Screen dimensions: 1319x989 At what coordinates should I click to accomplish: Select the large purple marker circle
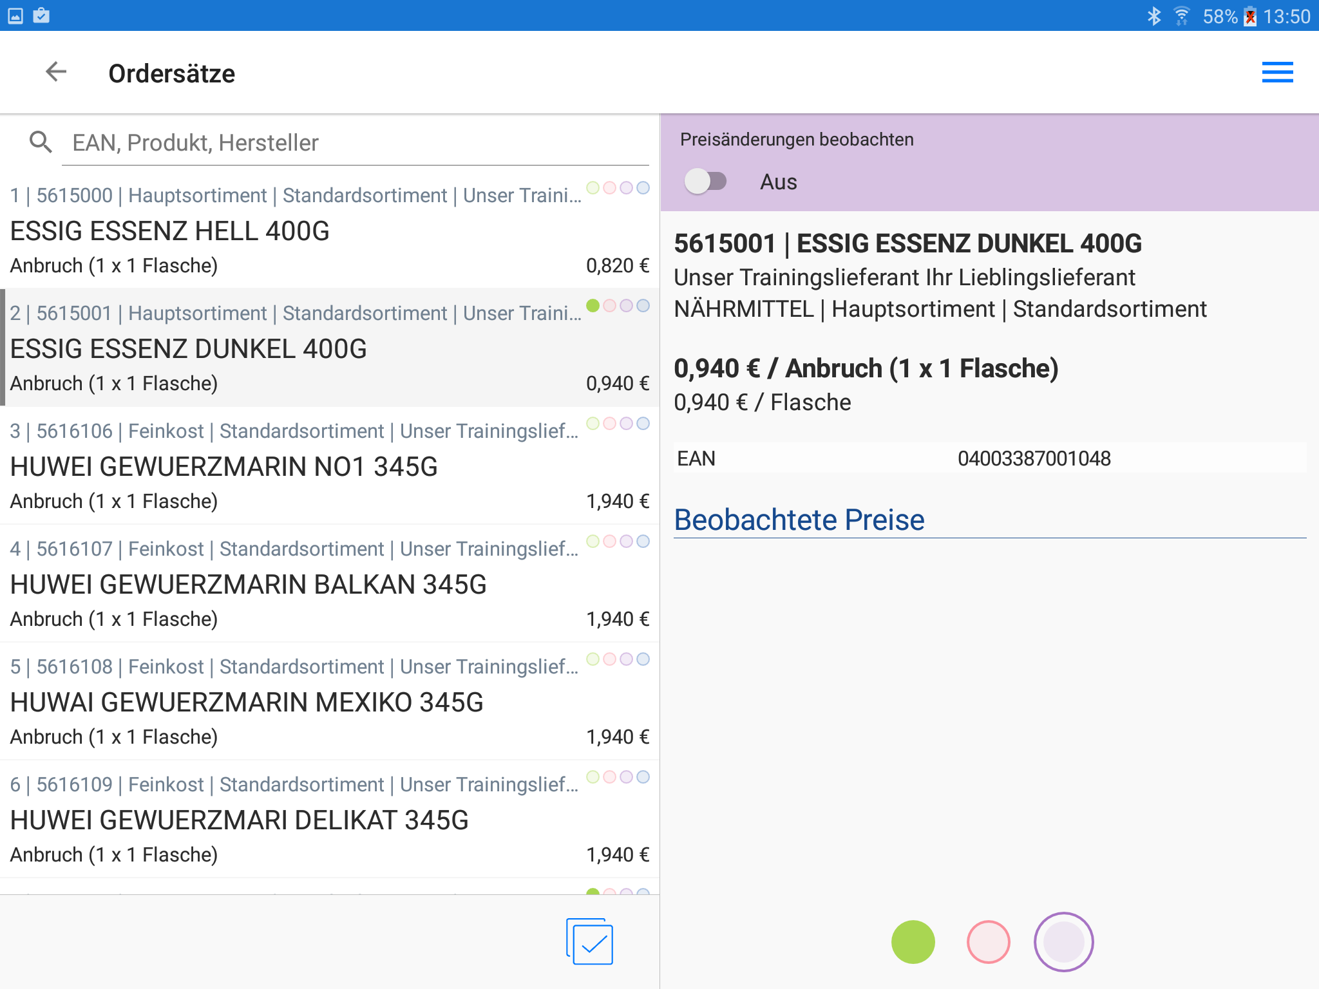tap(1063, 942)
